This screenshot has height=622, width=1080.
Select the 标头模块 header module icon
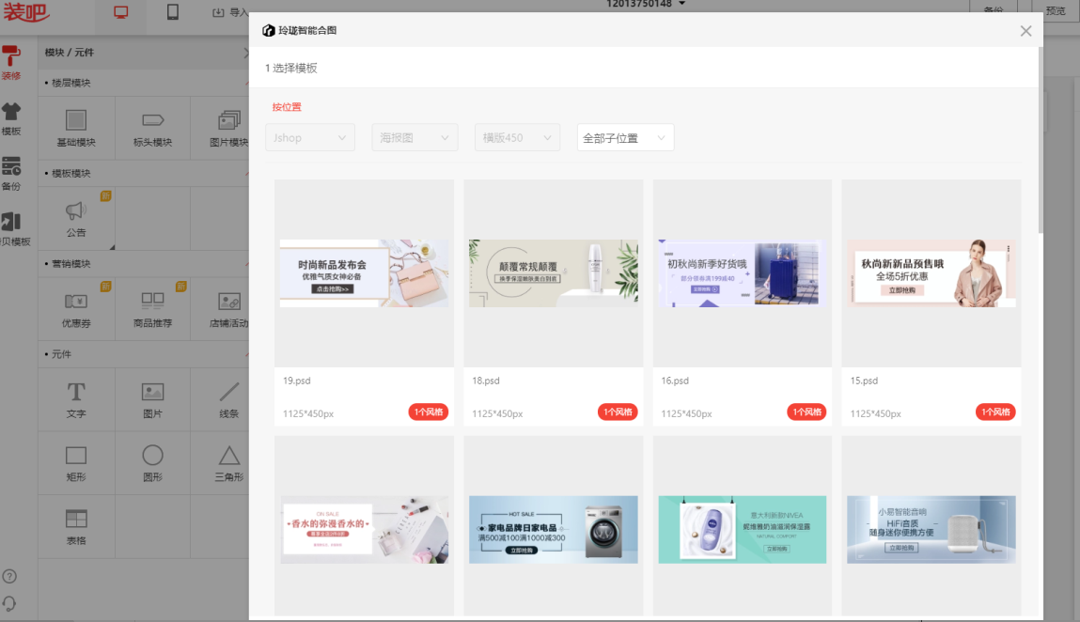point(153,128)
